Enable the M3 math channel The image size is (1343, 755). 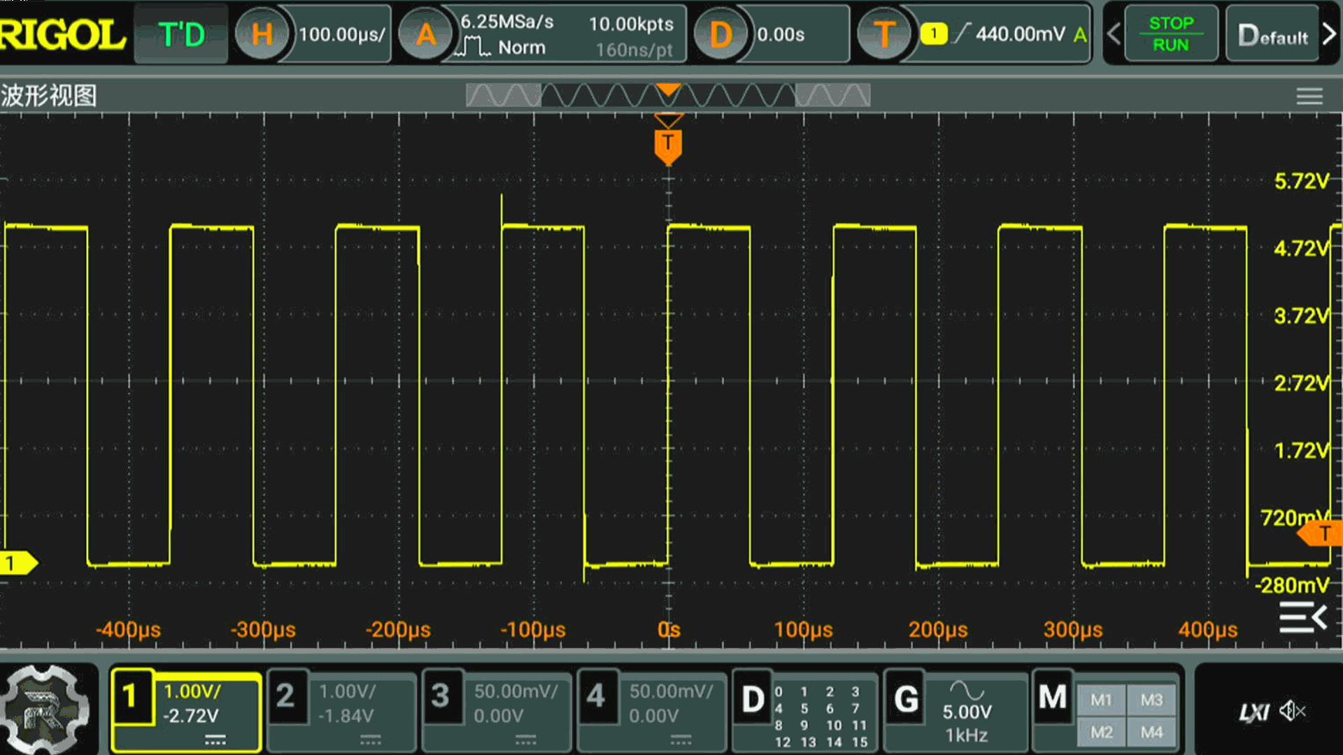coord(1151,700)
